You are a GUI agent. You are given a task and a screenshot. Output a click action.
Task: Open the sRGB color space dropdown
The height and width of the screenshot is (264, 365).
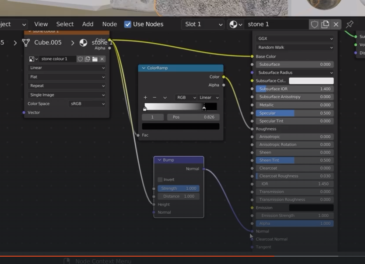click(87, 103)
